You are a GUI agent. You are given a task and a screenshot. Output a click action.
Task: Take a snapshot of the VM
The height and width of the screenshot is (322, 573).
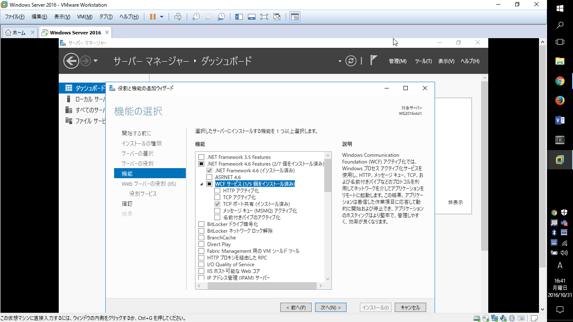[196, 17]
